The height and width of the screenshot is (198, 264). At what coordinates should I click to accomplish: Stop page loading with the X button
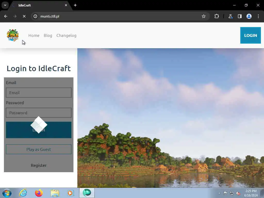point(24,16)
